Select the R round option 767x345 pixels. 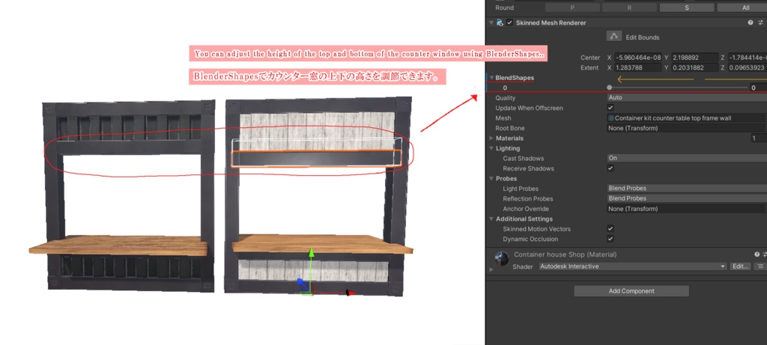(x=629, y=7)
